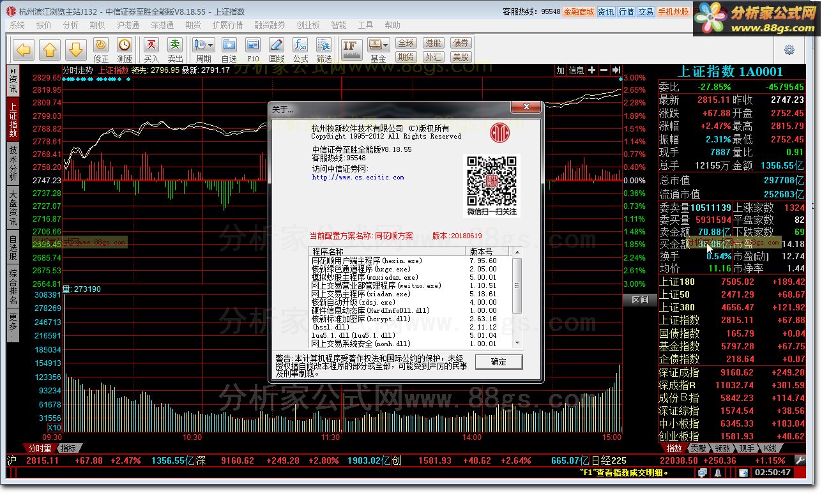Click the 港股 Hong Kong stocks button
Viewport: 822px width, 493px height.
click(x=433, y=43)
